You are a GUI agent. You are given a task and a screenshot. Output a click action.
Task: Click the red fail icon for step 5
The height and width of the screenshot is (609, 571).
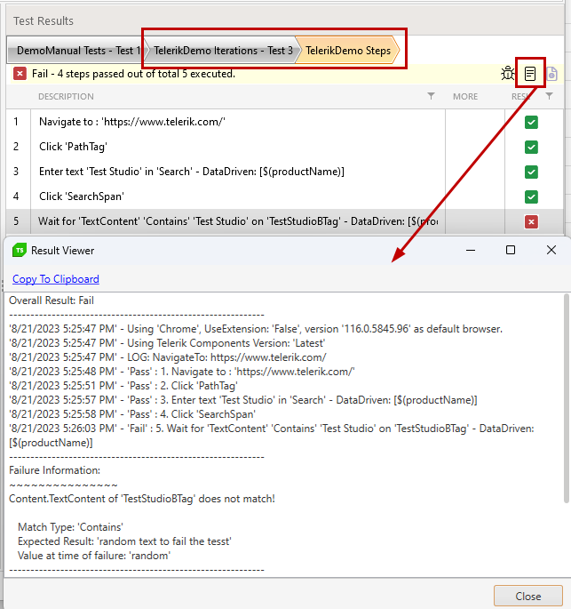coord(531,221)
